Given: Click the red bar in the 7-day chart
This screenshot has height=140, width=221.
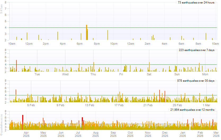Looking at the screenshot, I should (16, 66).
